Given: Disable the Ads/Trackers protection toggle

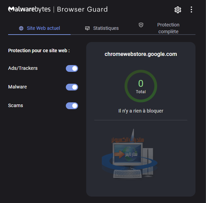Looking at the screenshot, I should click(x=72, y=68).
